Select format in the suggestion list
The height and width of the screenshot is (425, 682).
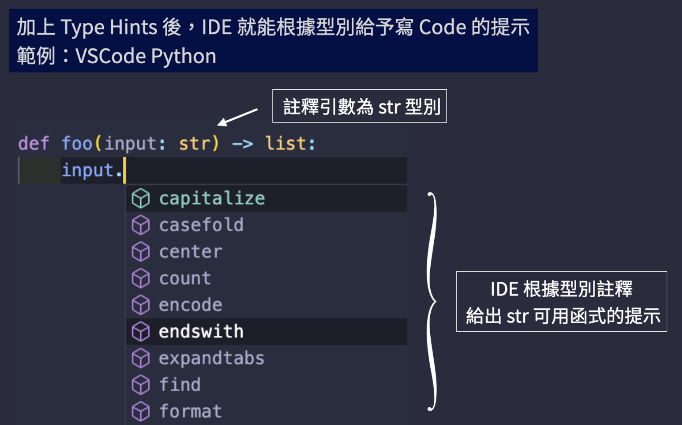coord(267,411)
